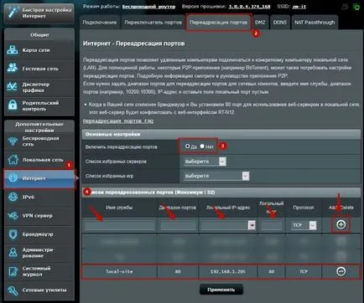Image resolution: width=364 pixels, height=303 pixels.
Task: Open Карта сети menu label
Action: [x=36, y=50]
